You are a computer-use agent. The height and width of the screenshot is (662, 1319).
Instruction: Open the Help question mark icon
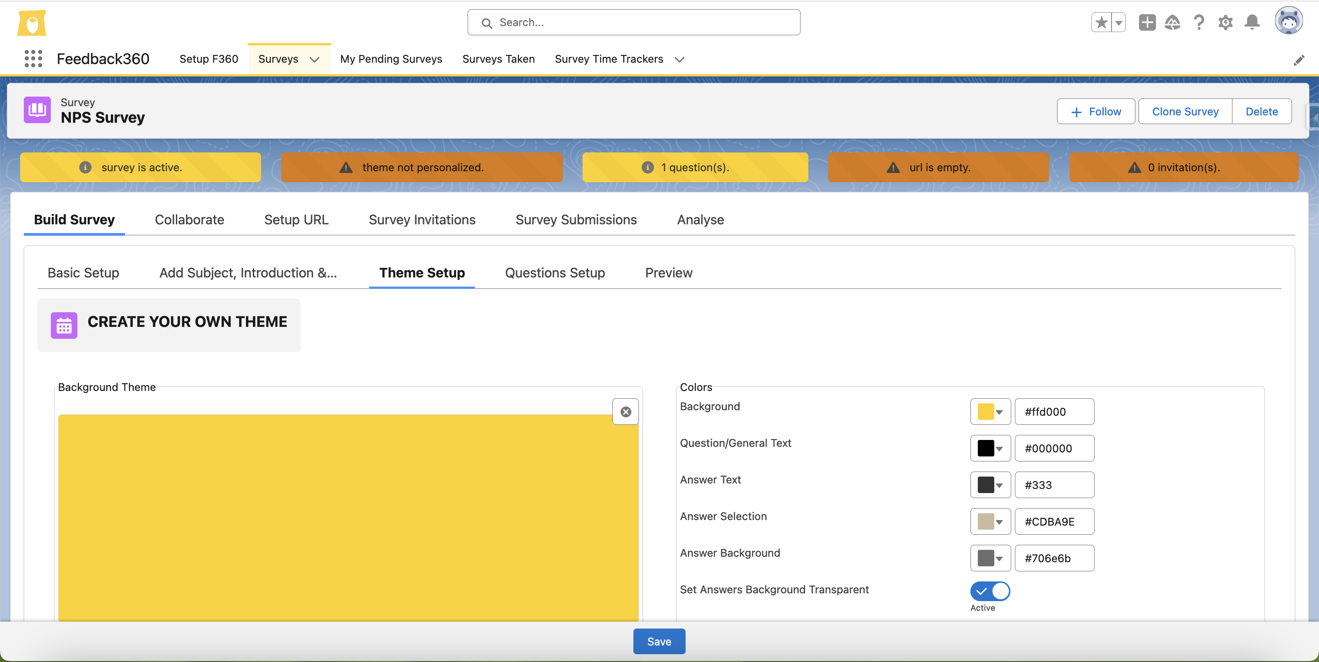click(1199, 22)
